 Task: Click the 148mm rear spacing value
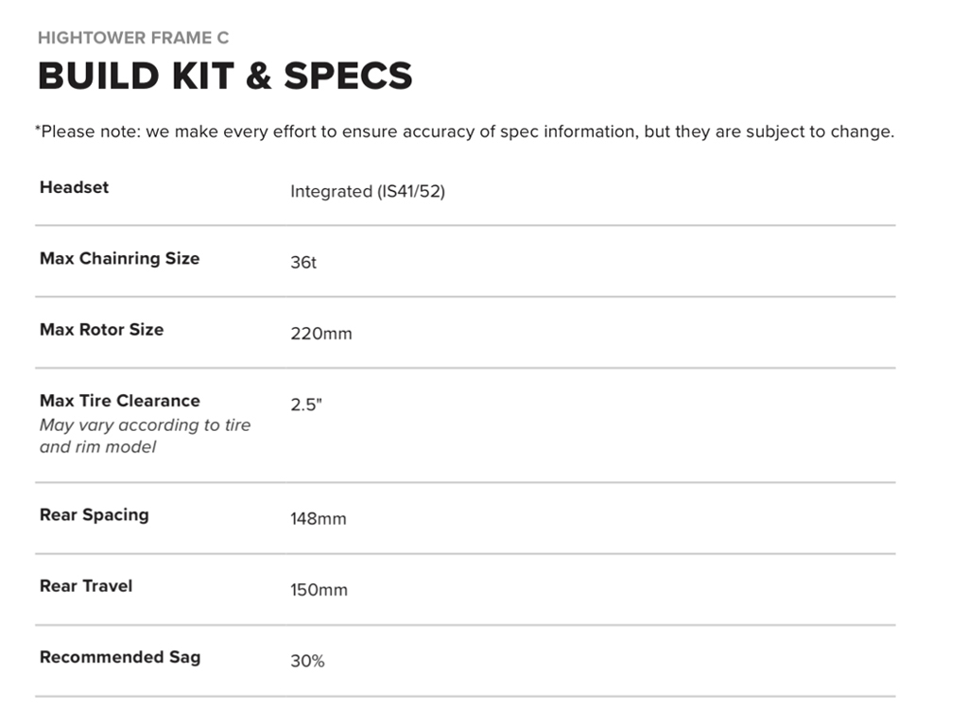pos(318,519)
